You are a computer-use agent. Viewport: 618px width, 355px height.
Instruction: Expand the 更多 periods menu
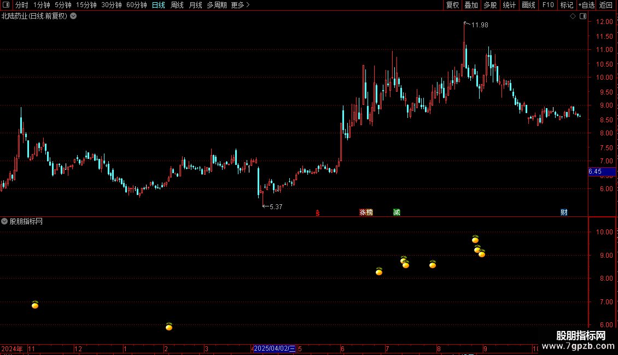(240, 5)
